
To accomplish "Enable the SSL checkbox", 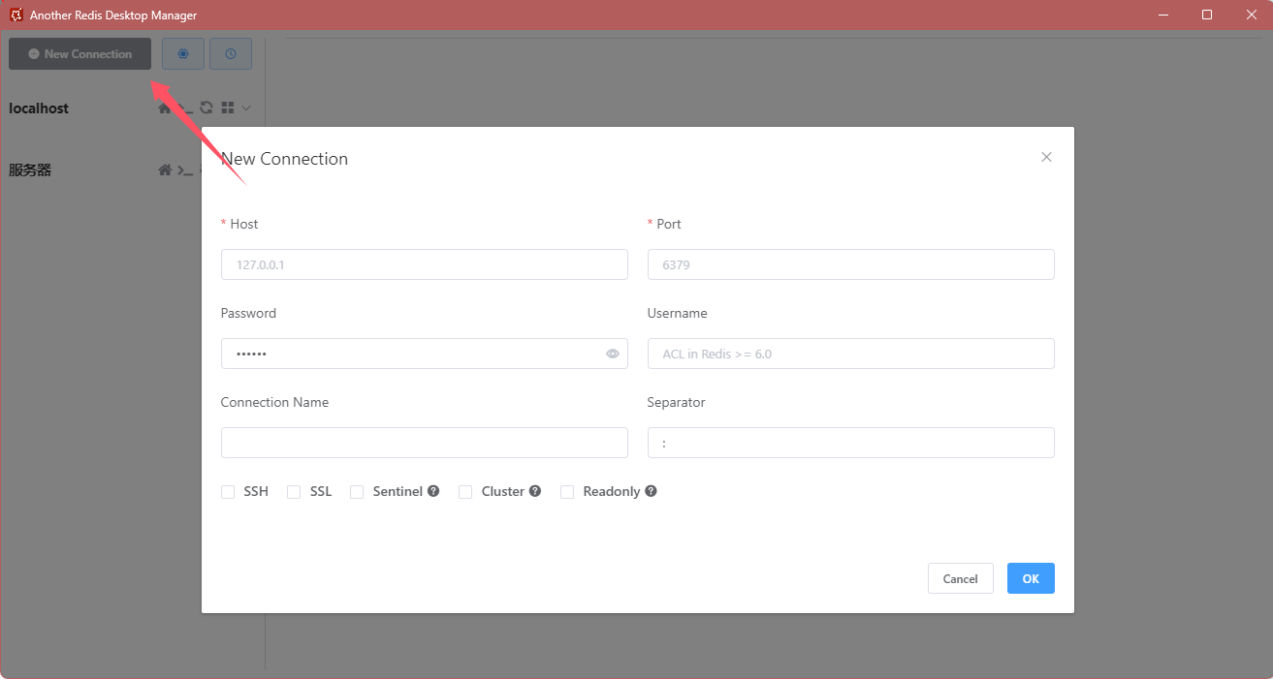I will click(x=294, y=492).
